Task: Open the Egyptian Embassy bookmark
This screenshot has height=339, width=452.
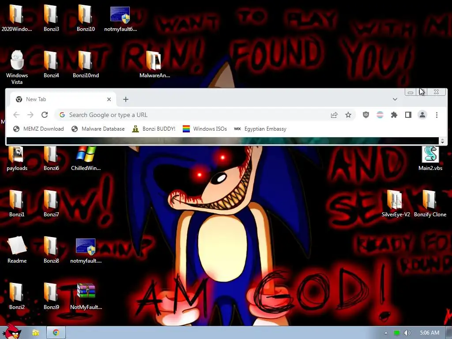Action: [260, 129]
